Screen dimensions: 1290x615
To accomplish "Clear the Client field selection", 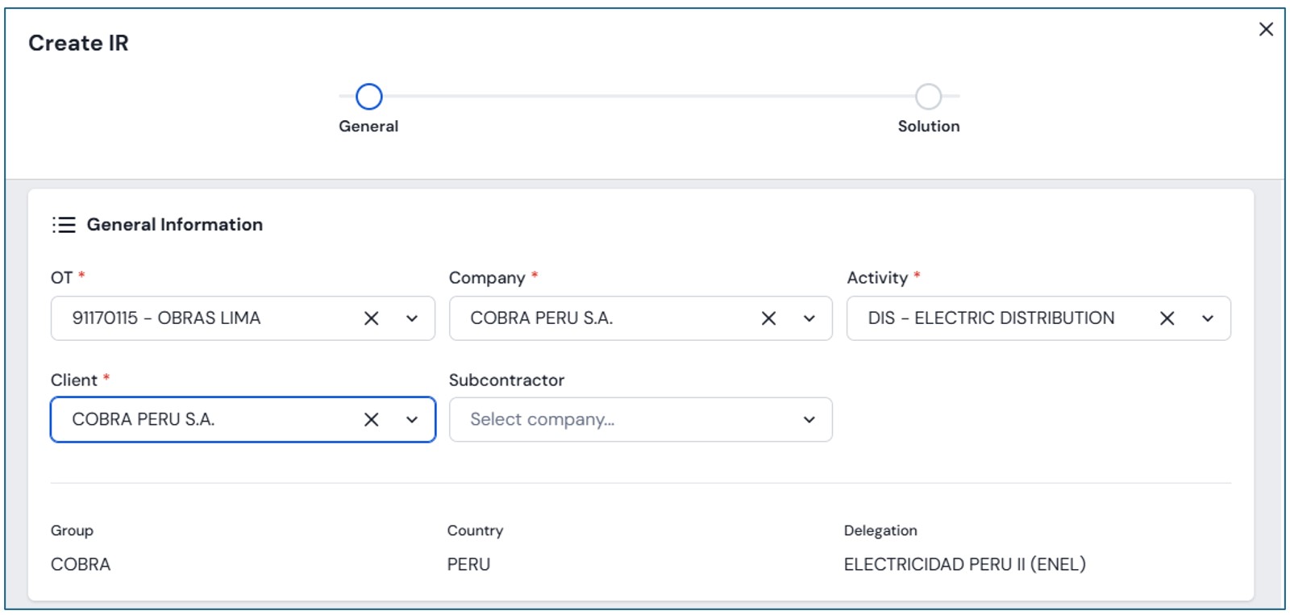I will [x=371, y=420].
